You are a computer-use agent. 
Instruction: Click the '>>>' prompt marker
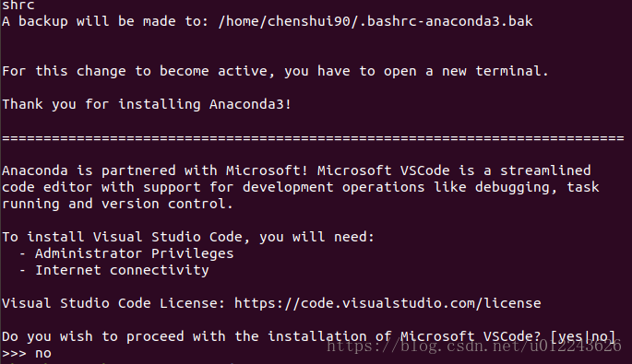pos(14,354)
